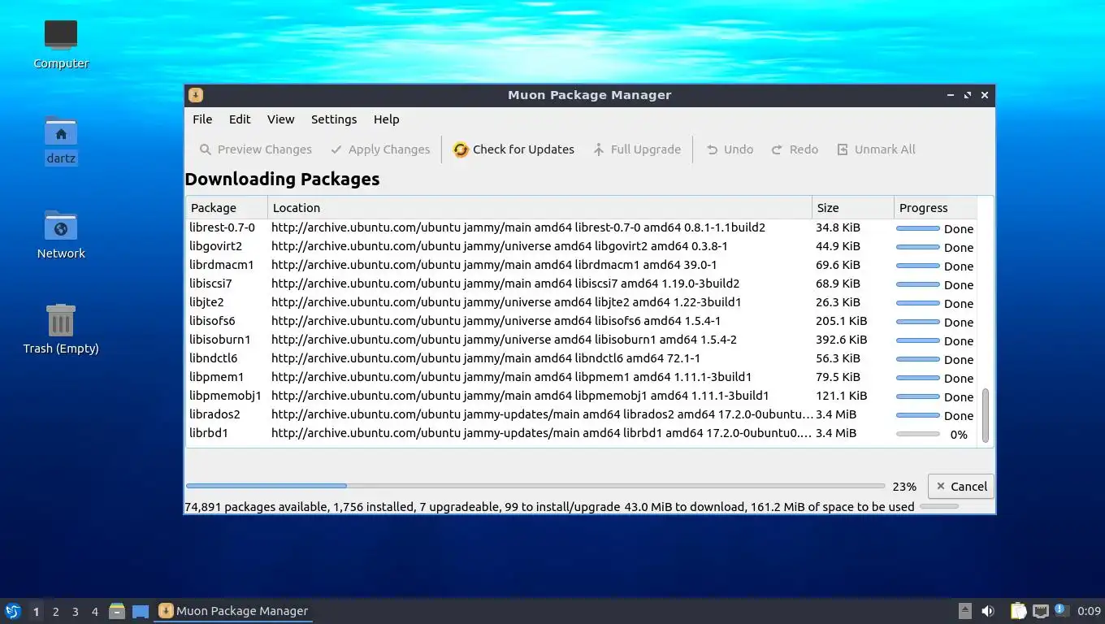Click the network connection tray icon
This screenshot has height=624, width=1105.
pyautogui.click(x=1041, y=611)
